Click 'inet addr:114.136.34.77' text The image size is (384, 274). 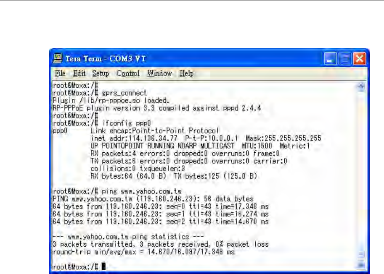(134, 138)
